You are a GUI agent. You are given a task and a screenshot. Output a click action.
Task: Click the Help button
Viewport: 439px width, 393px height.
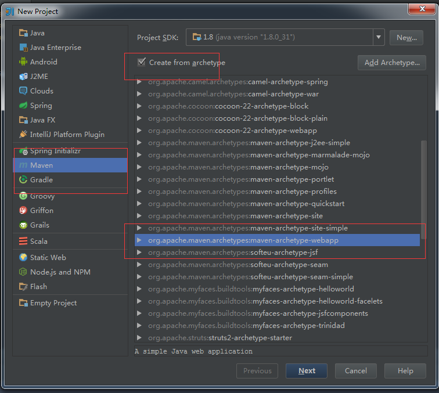point(405,371)
